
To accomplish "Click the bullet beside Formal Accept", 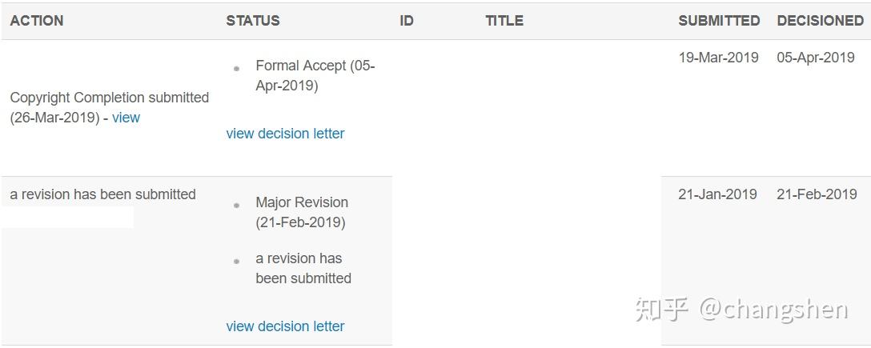I will pyautogui.click(x=236, y=69).
